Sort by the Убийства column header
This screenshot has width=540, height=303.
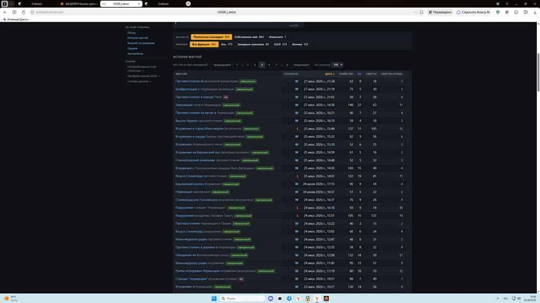pyautogui.click(x=346, y=74)
